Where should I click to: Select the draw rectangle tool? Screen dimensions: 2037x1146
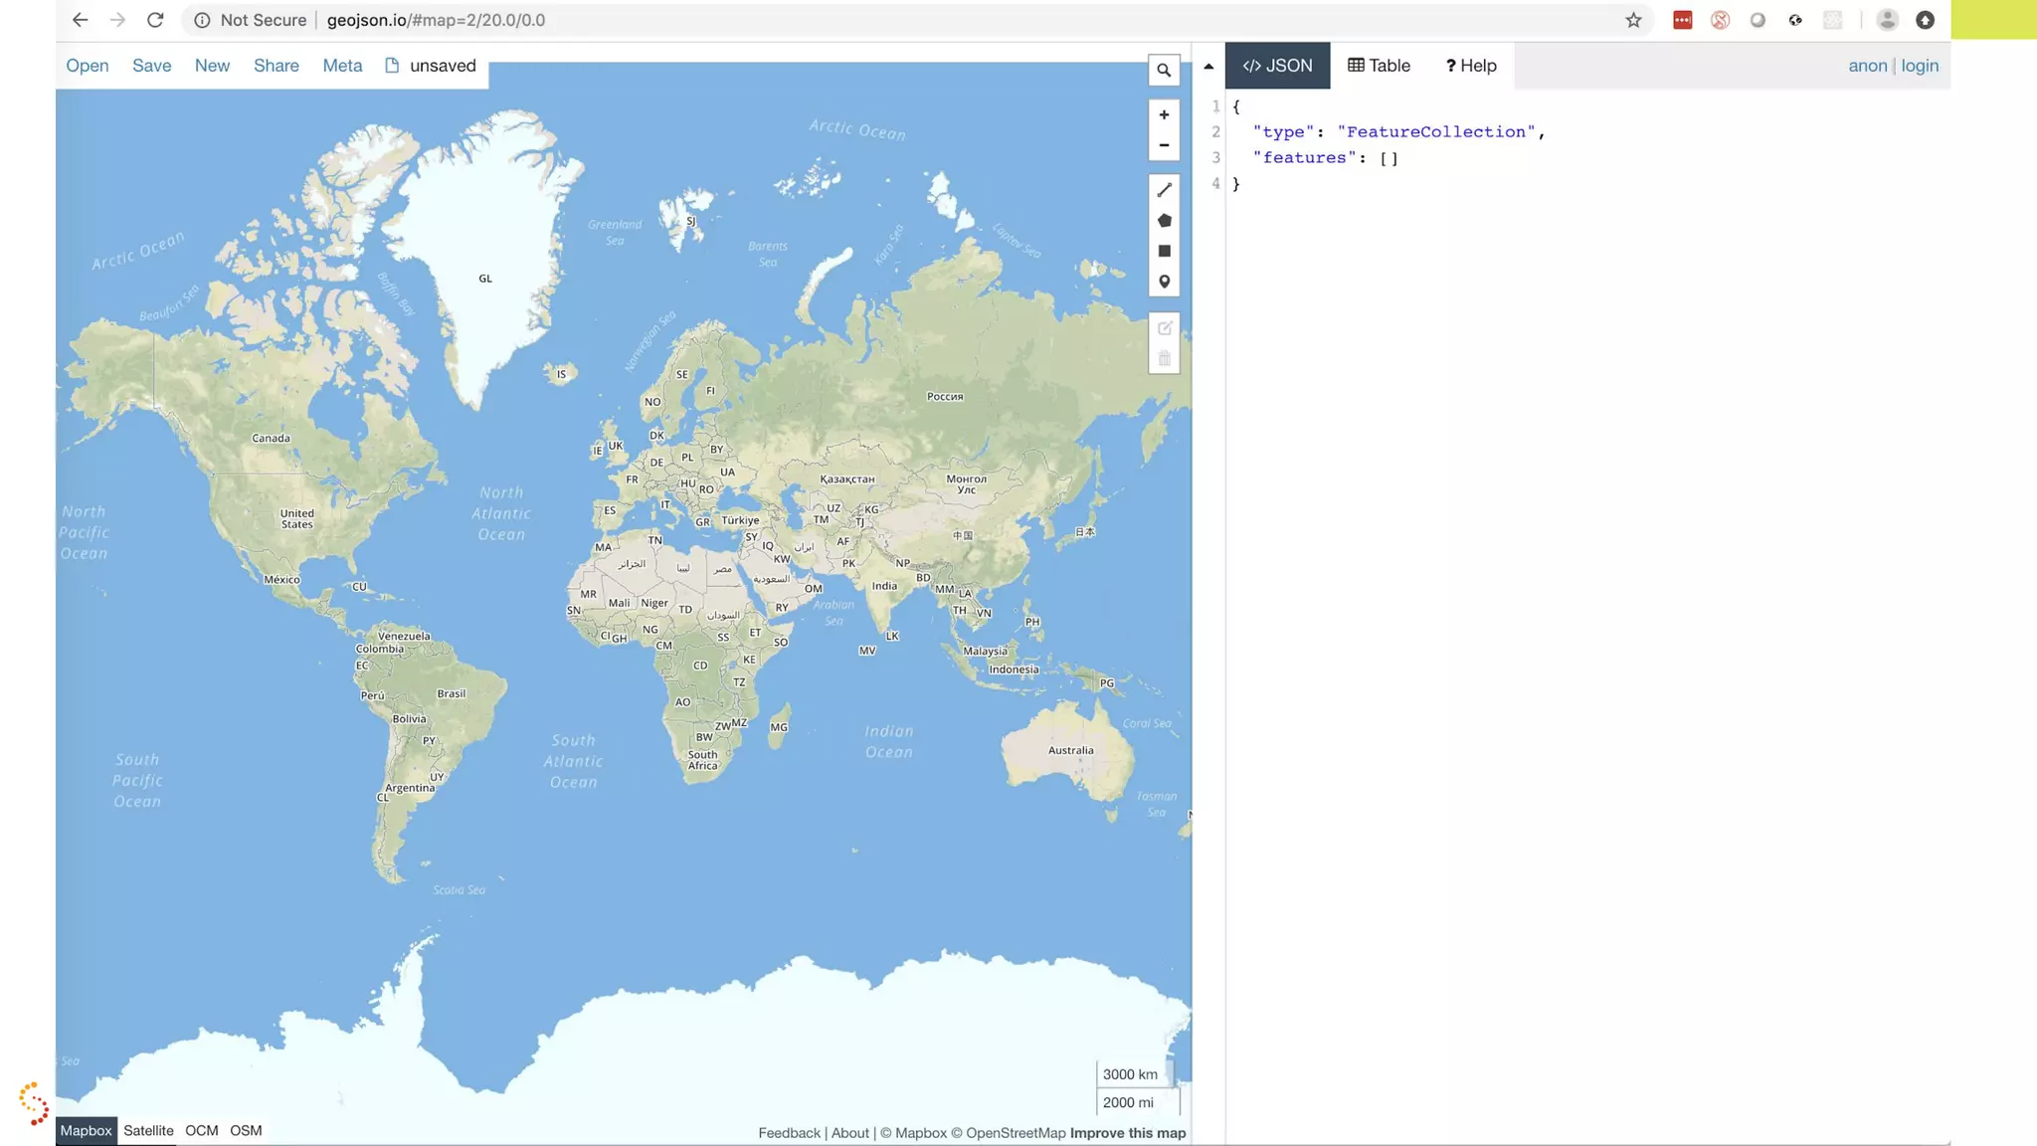click(1164, 252)
